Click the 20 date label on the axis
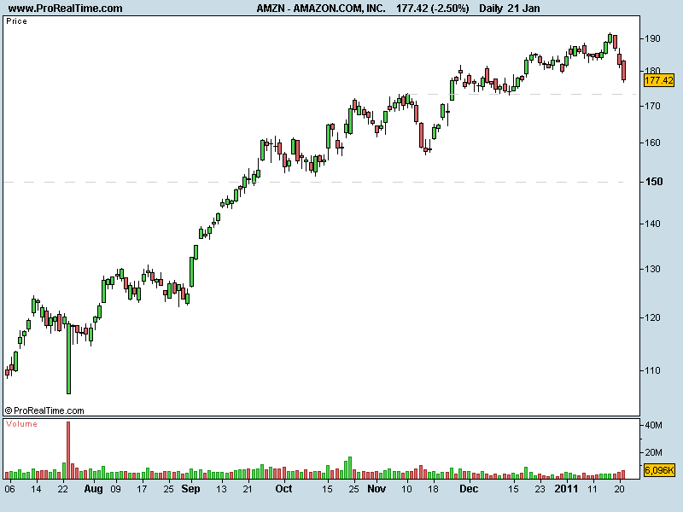 coord(620,489)
